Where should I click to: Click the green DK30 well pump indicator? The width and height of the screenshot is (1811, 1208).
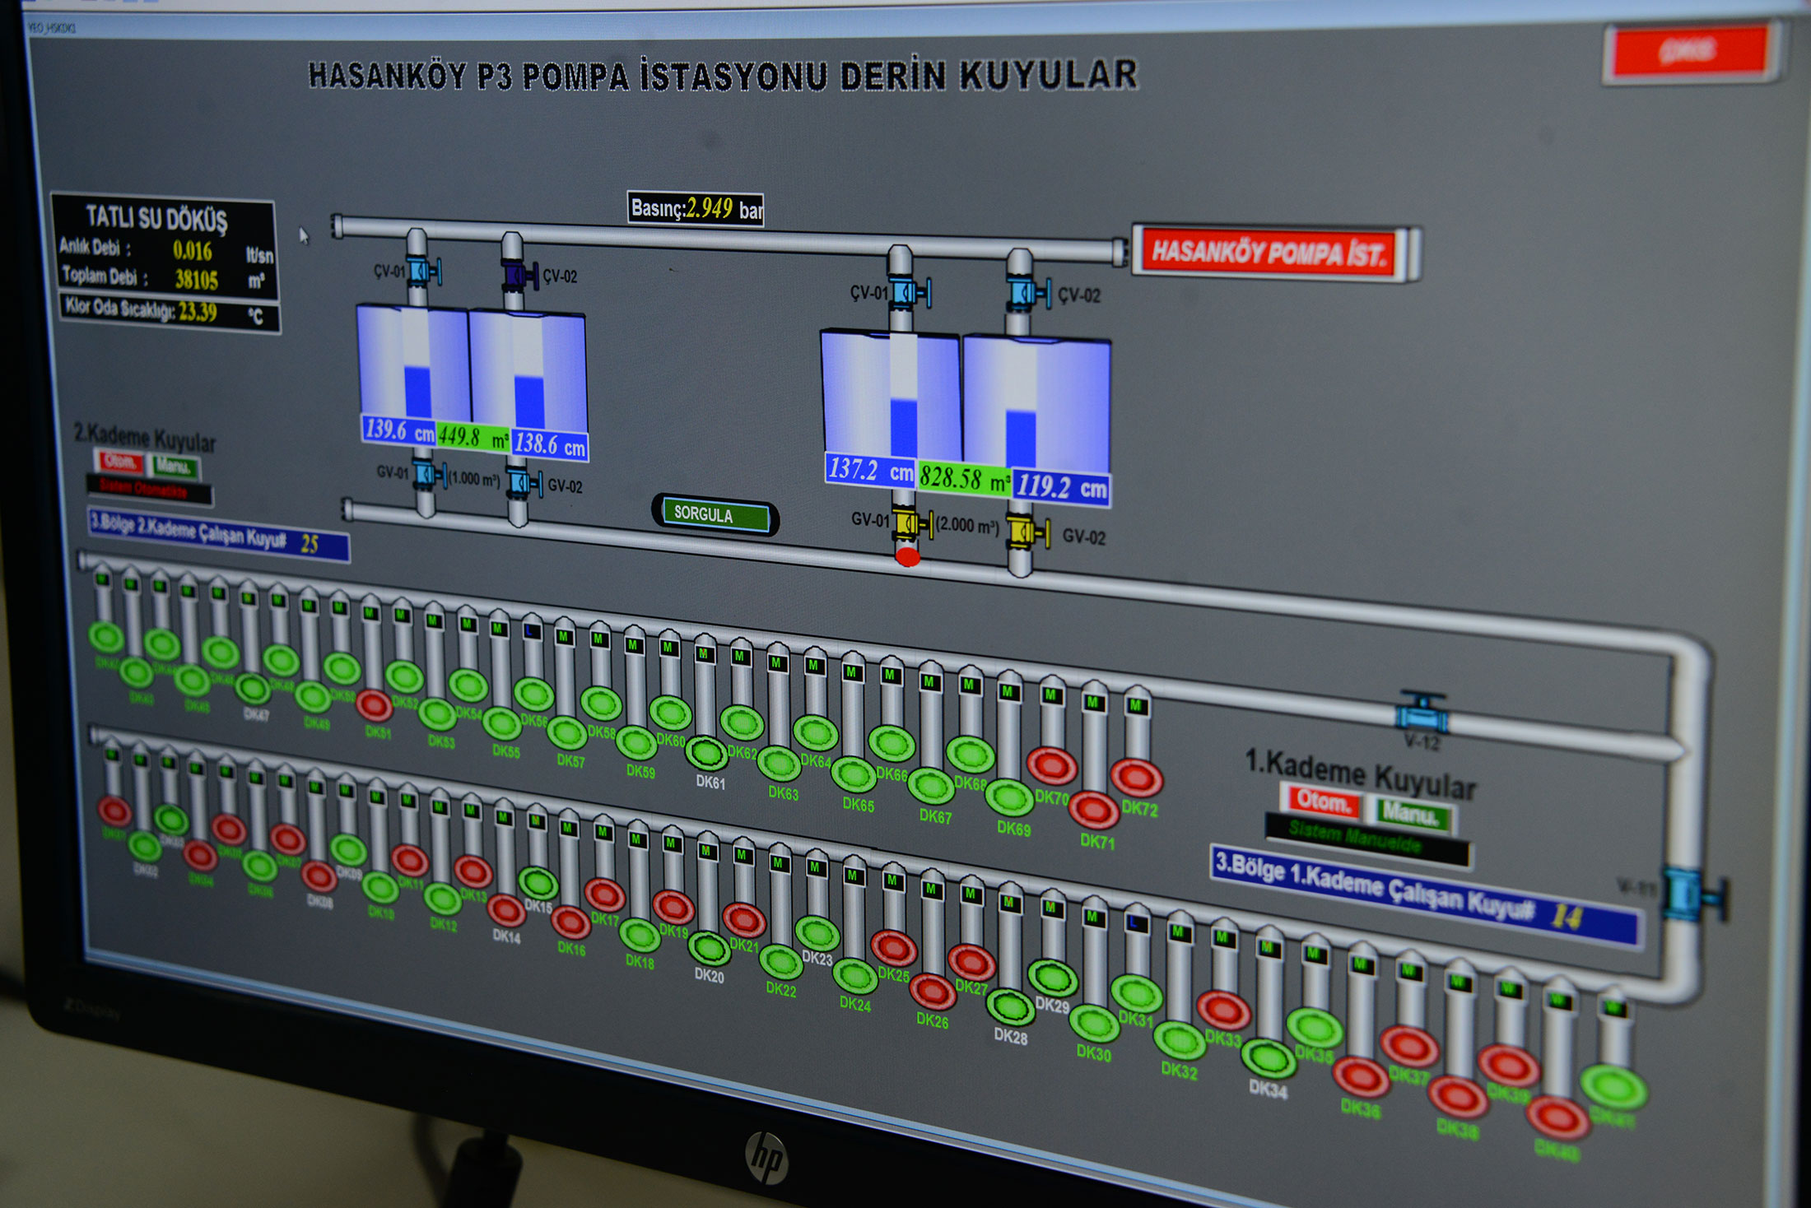click(x=1094, y=1024)
